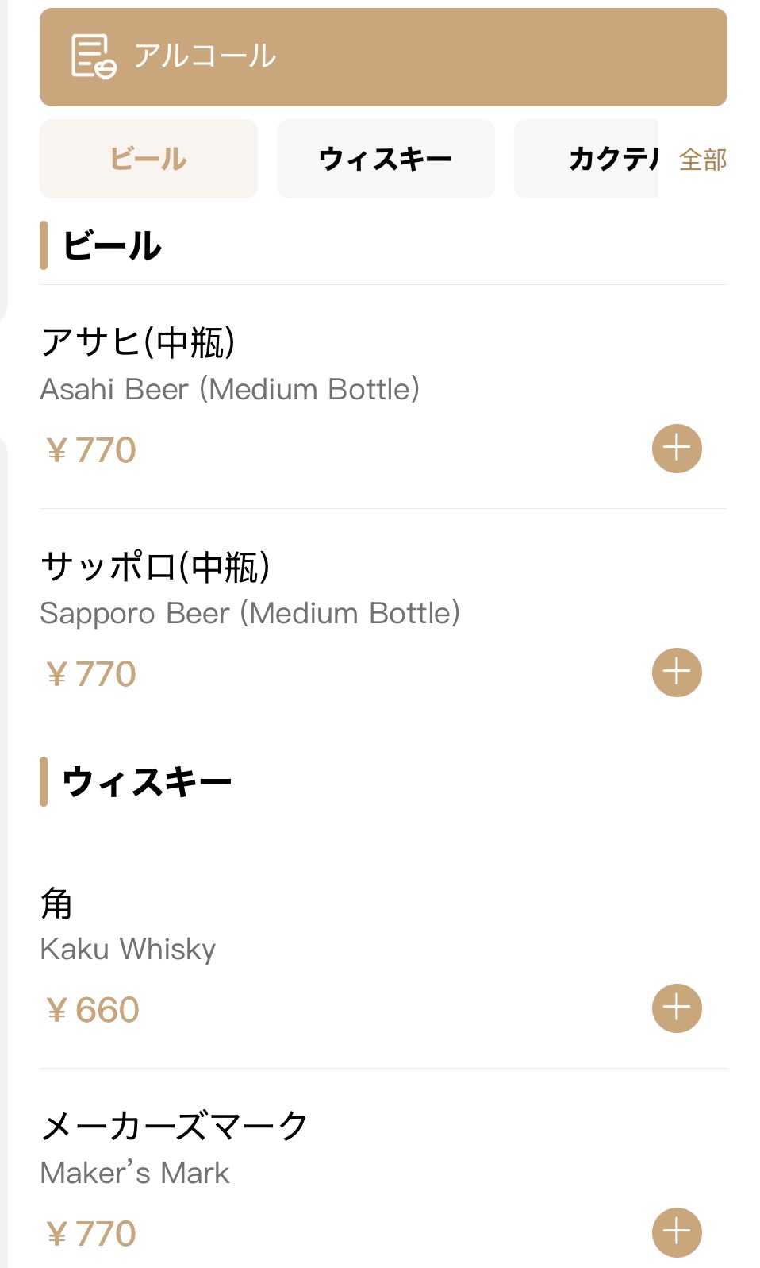Click the Asahi Beer ¥770 price
This screenshot has height=1268, width=760.
[91, 450]
